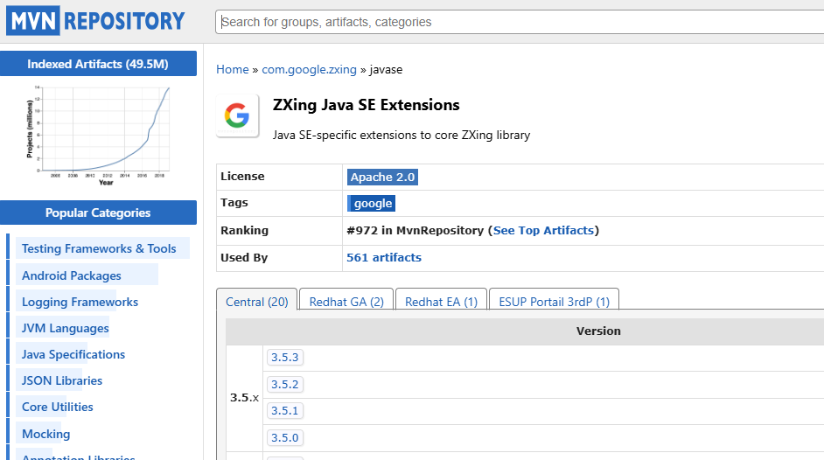Open the google tag badge
The height and width of the screenshot is (460, 824).
372,203
